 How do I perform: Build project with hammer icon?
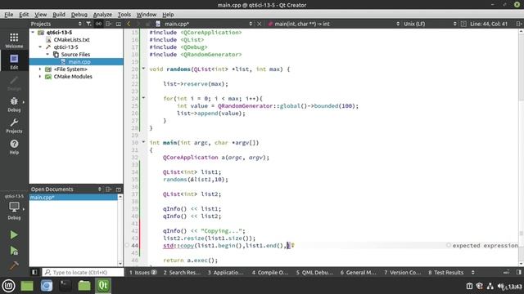pos(14,265)
